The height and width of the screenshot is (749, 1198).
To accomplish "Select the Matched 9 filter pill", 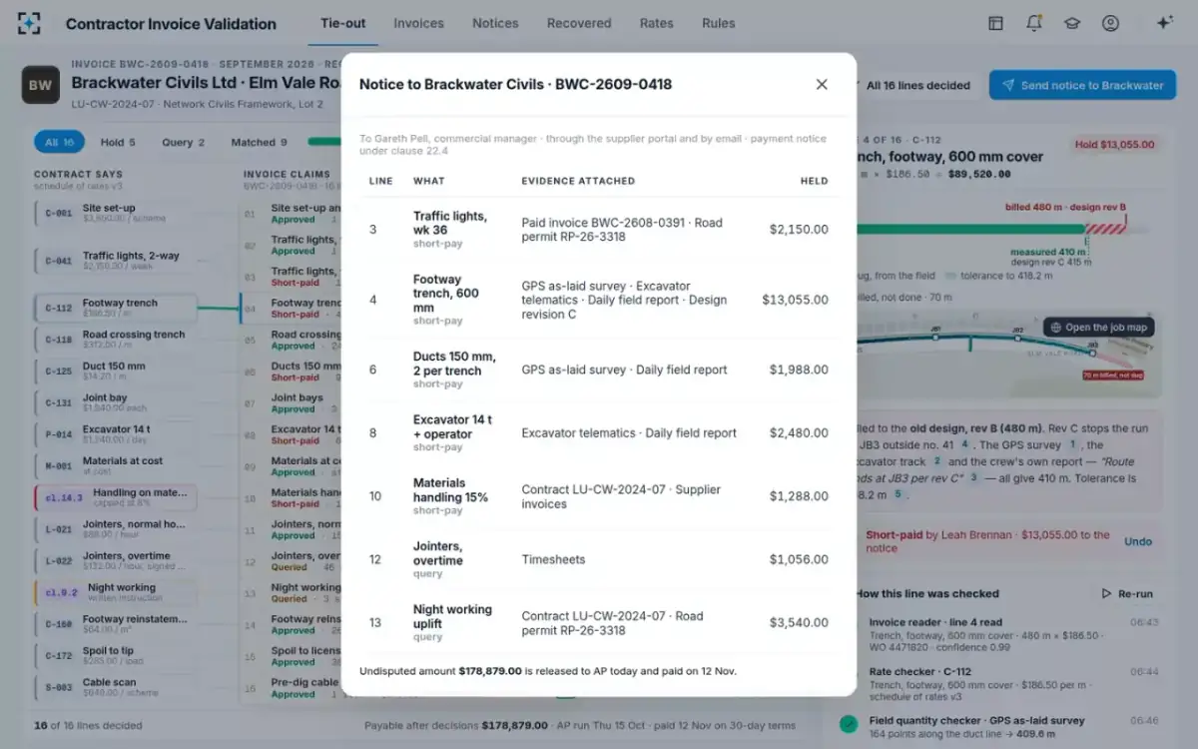I will (259, 142).
